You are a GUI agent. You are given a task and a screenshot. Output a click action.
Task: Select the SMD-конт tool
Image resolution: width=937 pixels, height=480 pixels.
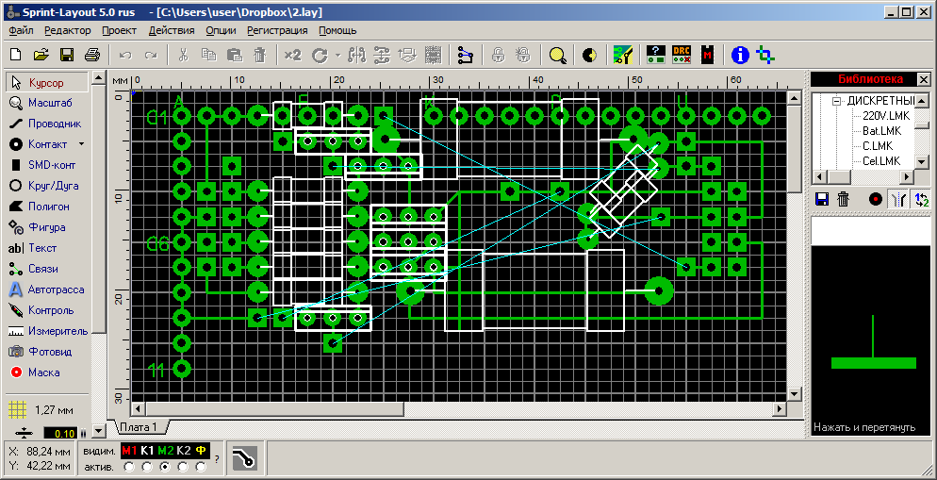46,165
